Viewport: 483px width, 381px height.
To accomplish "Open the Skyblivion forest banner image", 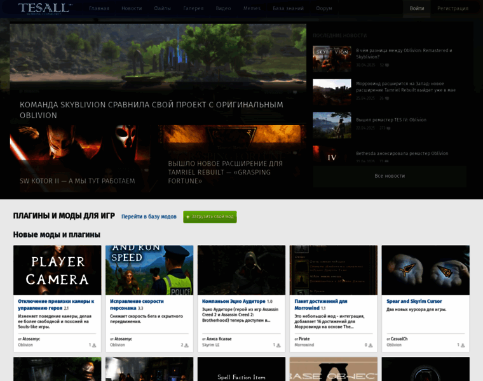I will click(x=158, y=57).
